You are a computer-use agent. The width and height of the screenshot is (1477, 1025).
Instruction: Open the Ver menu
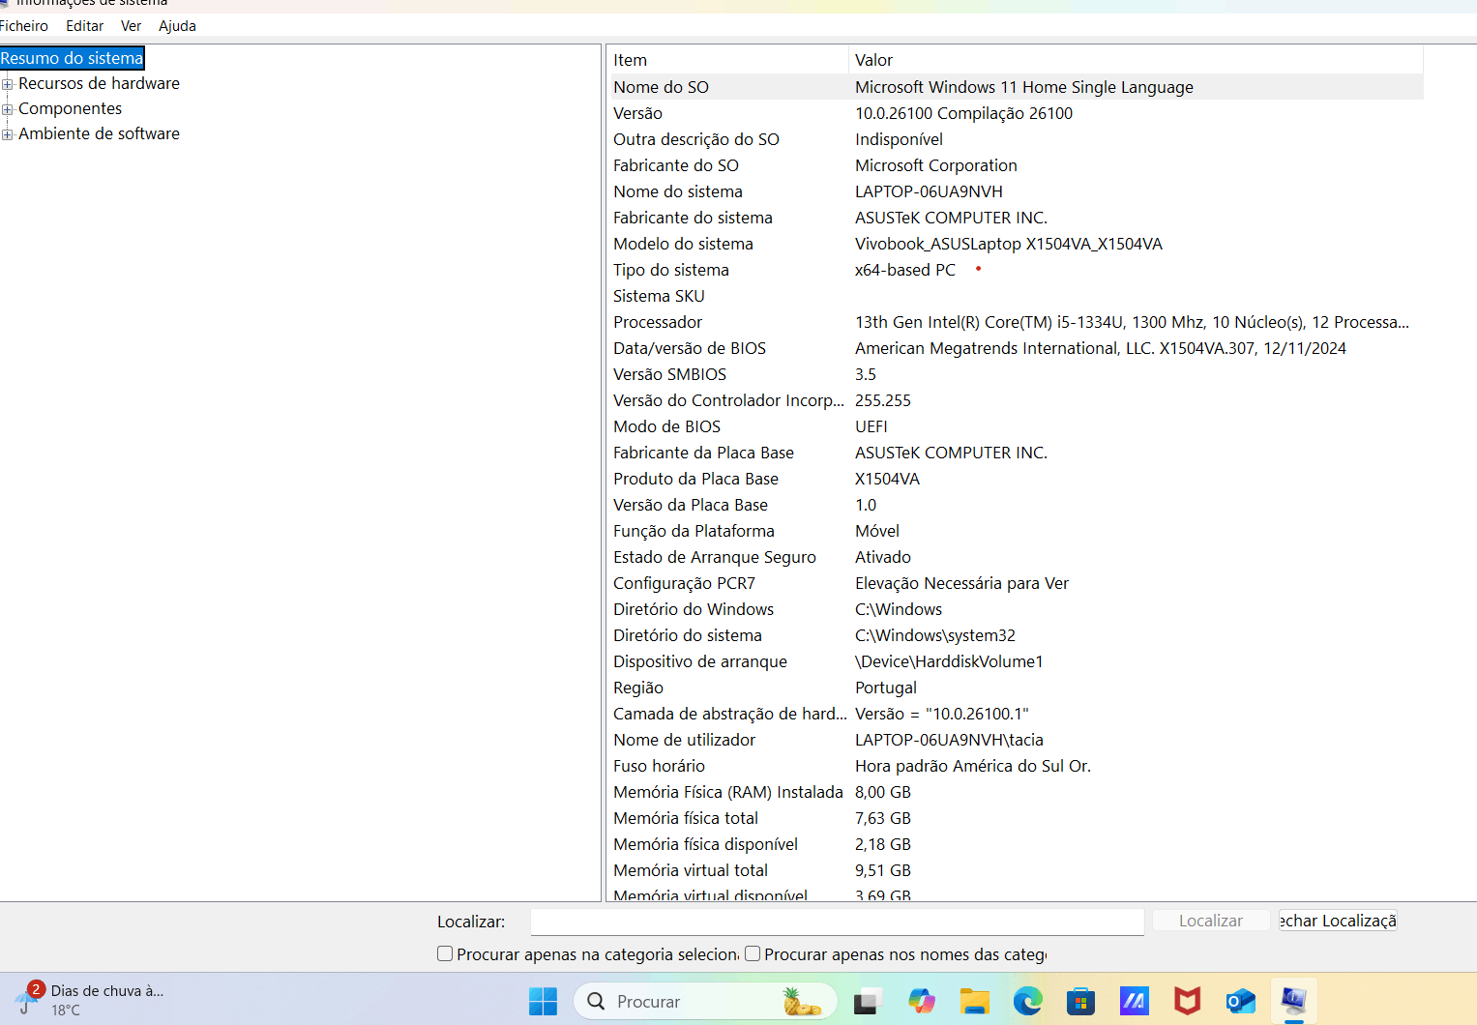coord(131,26)
